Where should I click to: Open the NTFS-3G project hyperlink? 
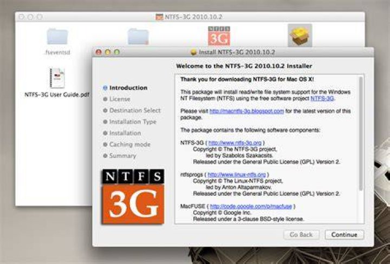322,98
